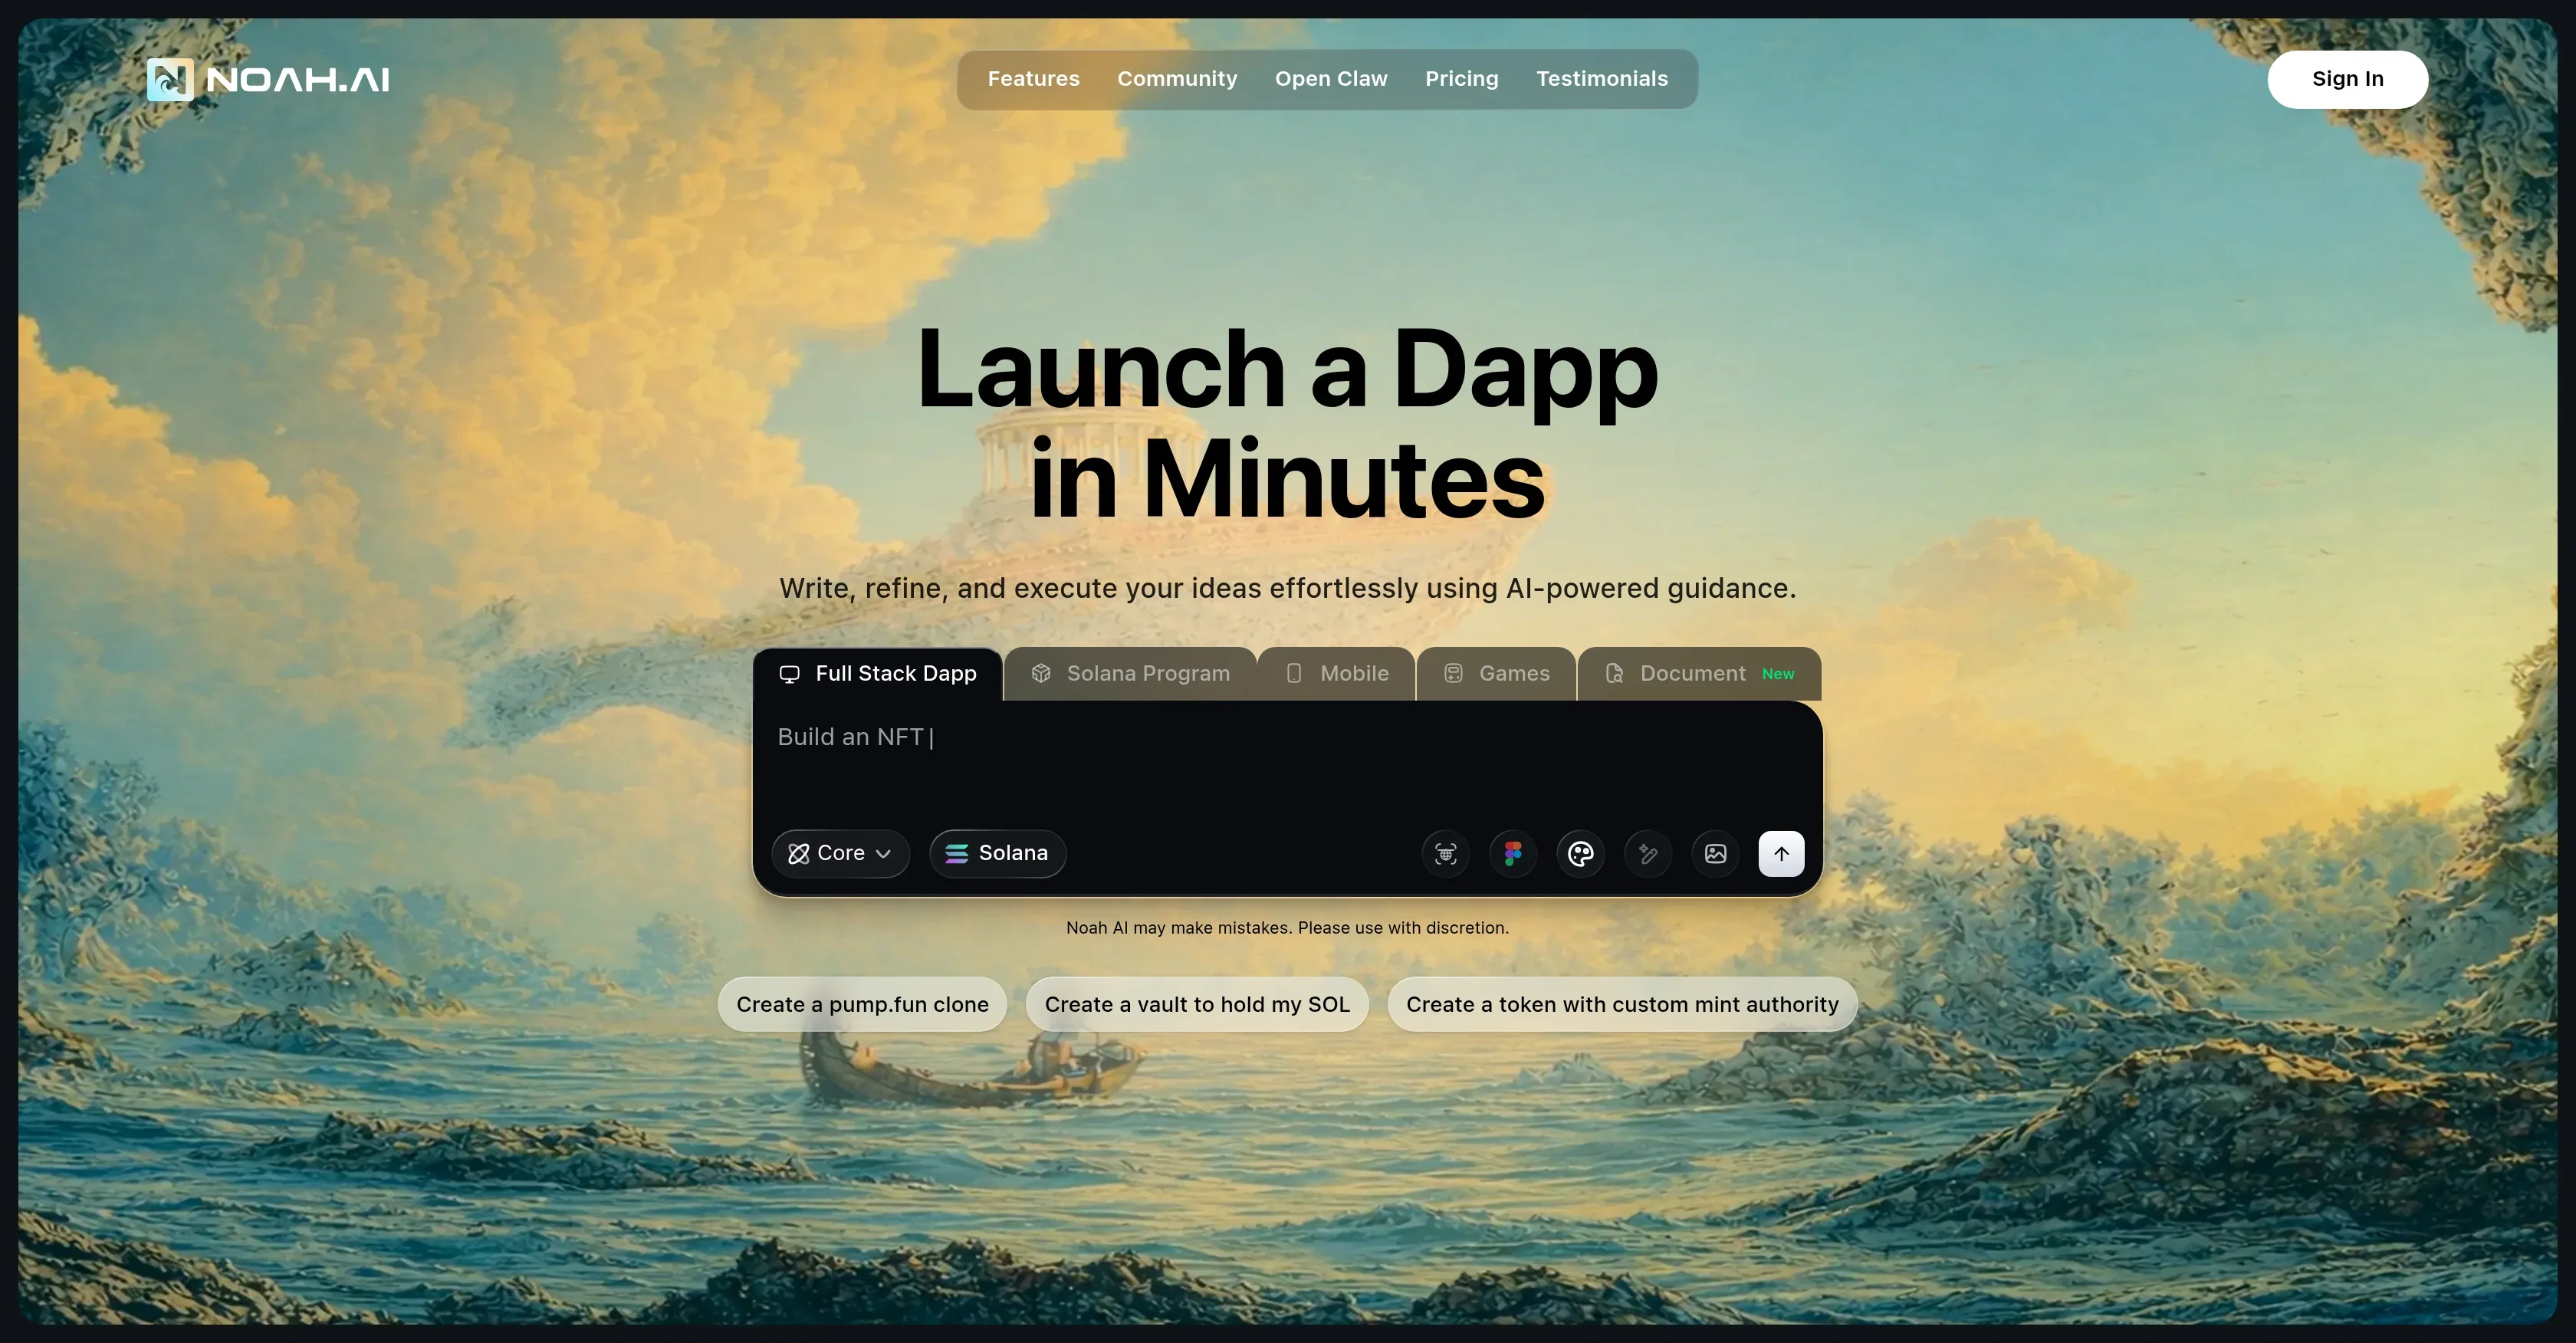This screenshot has width=2576, height=1343.
Task: Choose 'Create a pump.fun clone' suggestion
Action: coord(862,1004)
